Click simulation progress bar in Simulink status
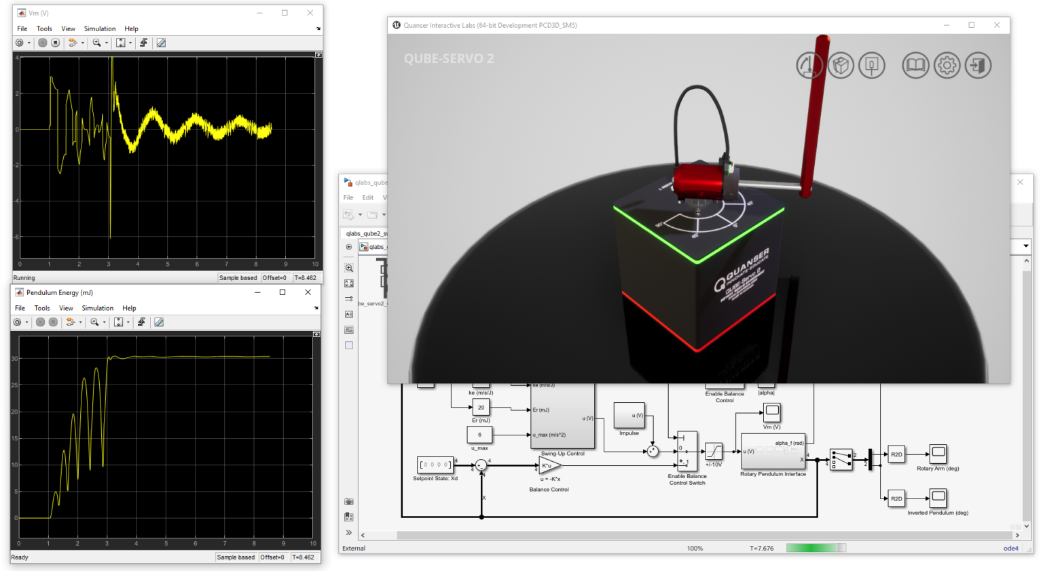 click(x=816, y=548)
